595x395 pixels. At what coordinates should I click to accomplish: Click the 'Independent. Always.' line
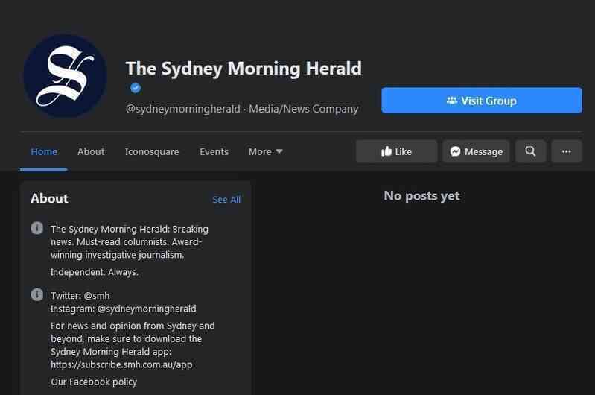pyautogui.click(x=95, y=272)
